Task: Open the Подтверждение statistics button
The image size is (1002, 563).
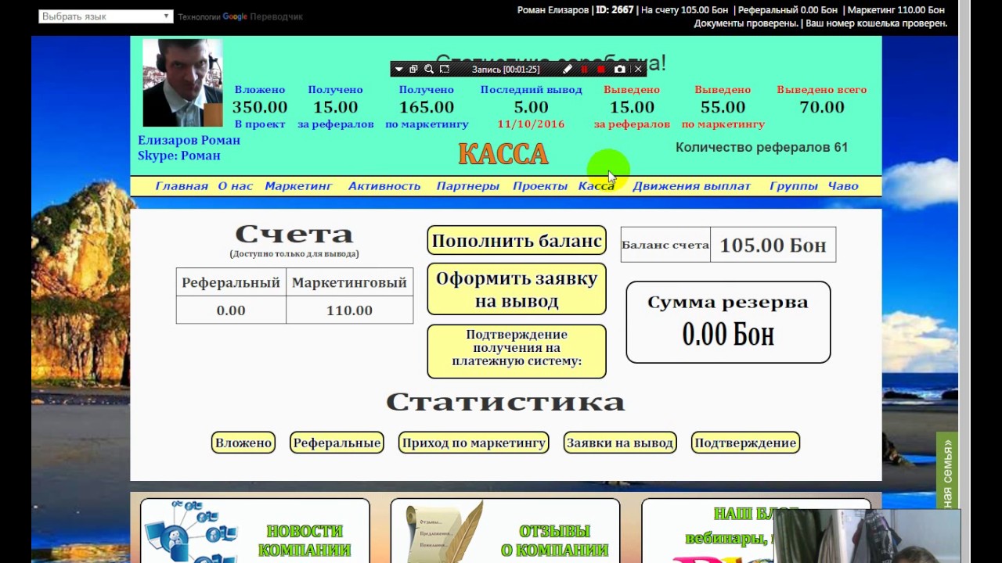Action: (745, 443)
